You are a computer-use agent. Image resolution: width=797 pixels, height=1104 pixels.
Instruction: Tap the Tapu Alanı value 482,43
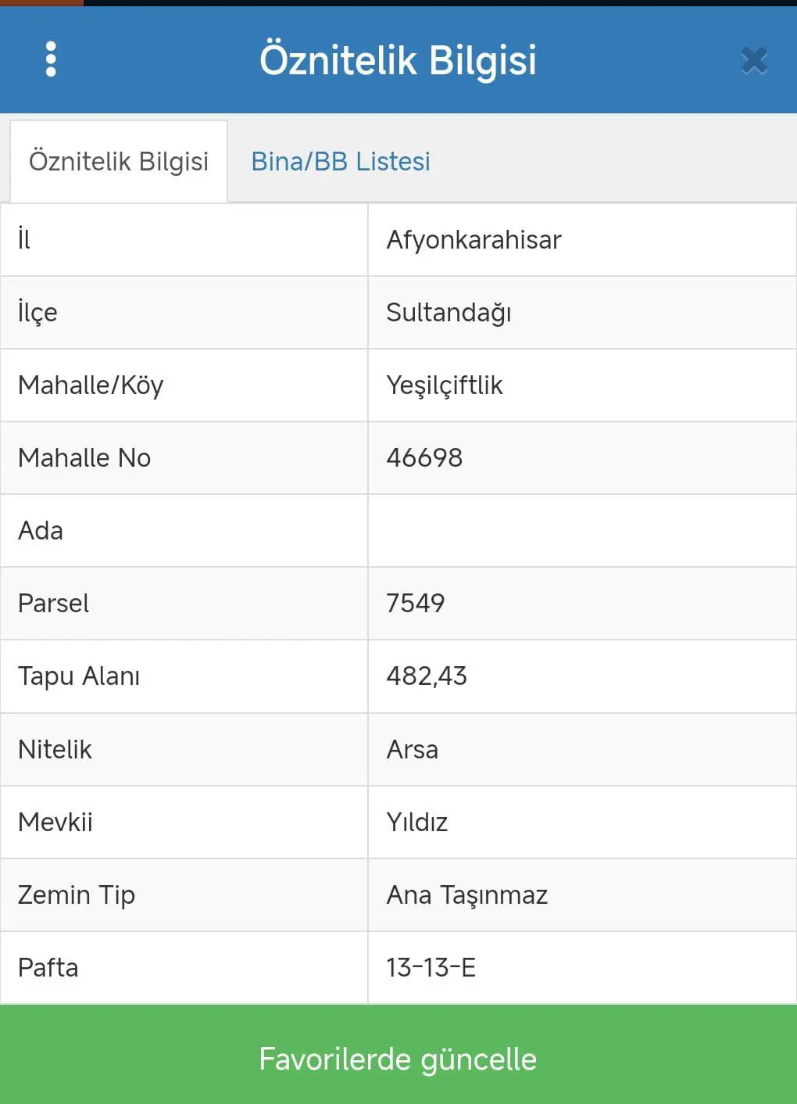(427, 676)
